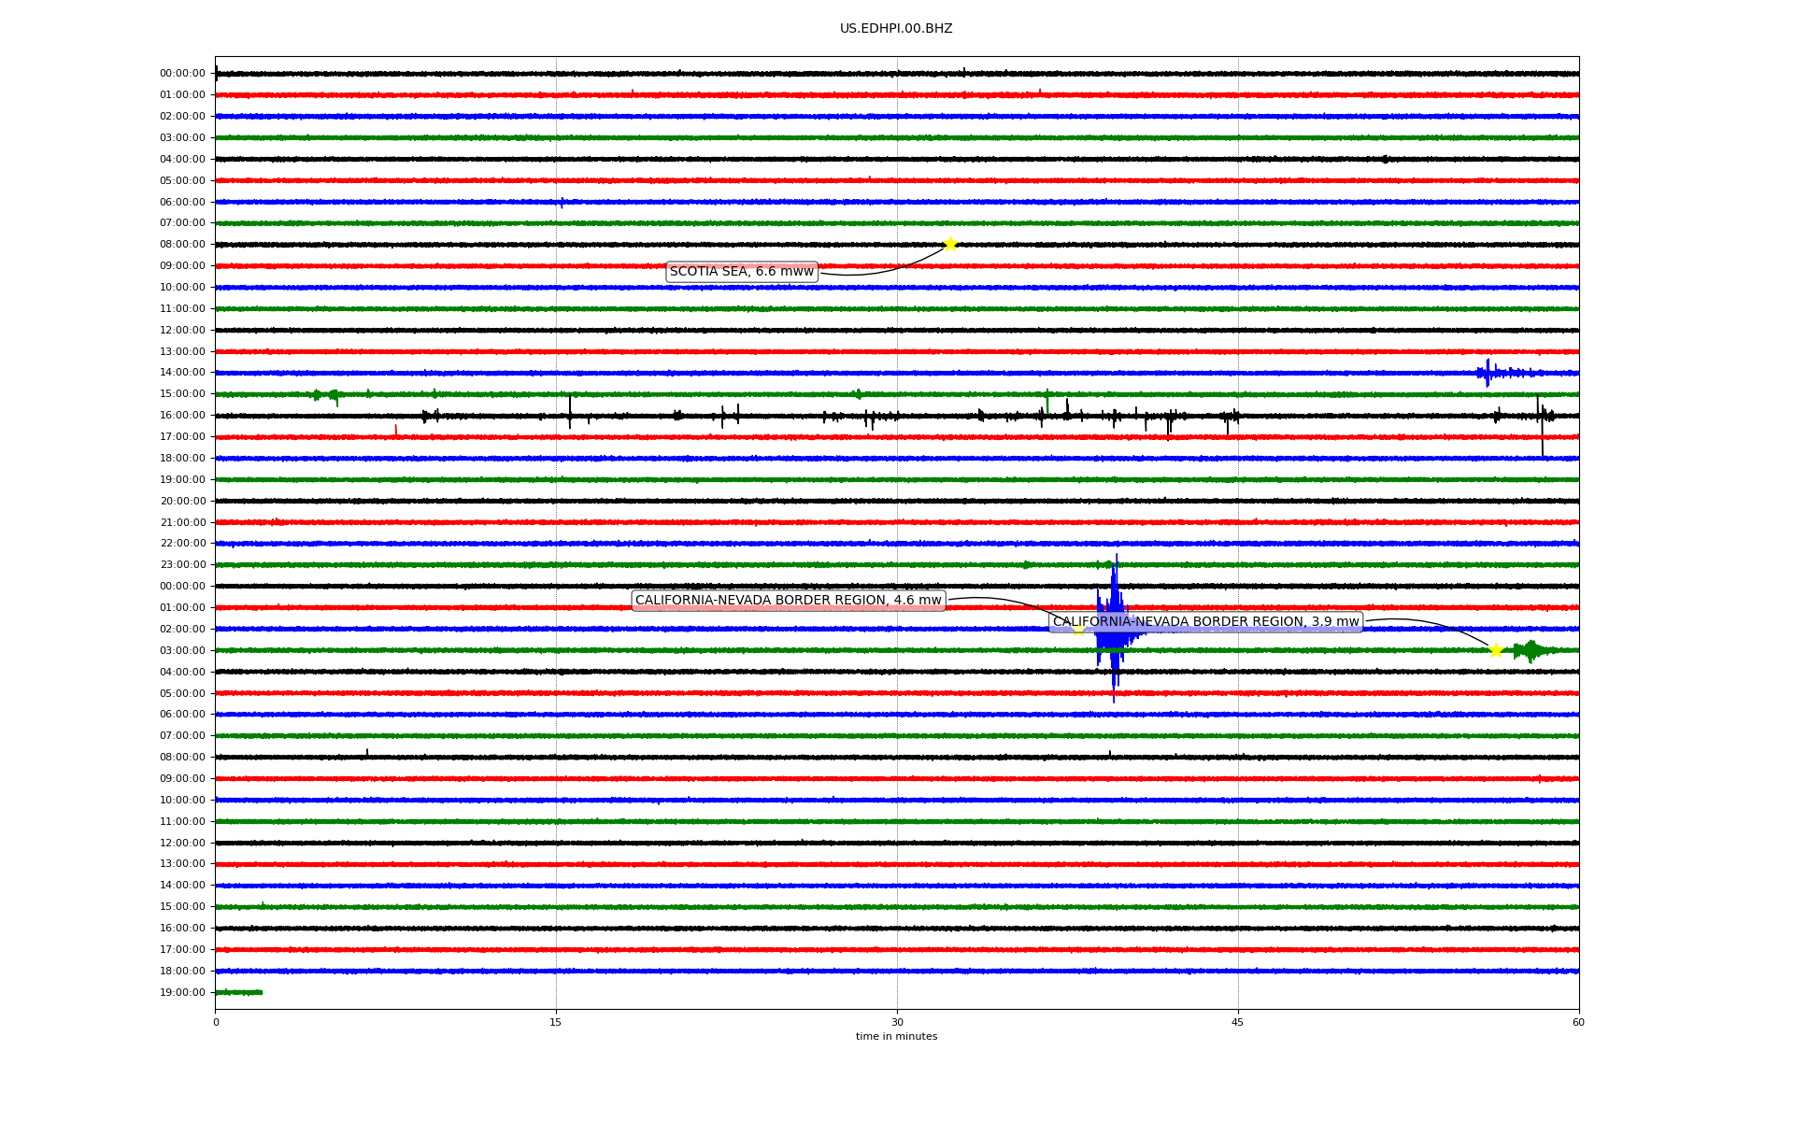Click the x-axis tick label 60
Viewport: 1794px width, 1121px height.
pyautogui.click(x=1578, y=1022)
